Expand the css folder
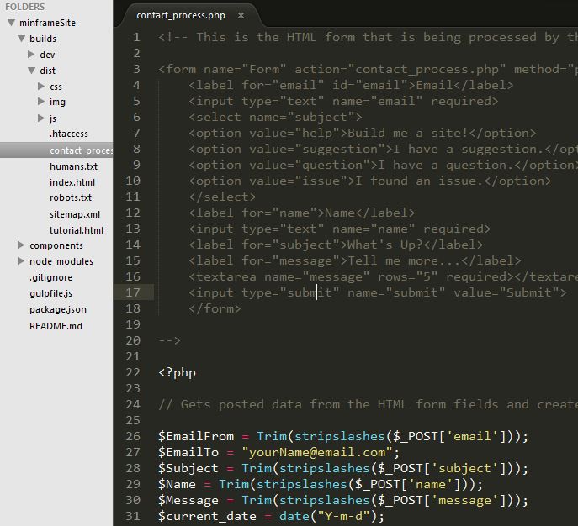This screenshot has height=526, width=578. coord(41,87)
